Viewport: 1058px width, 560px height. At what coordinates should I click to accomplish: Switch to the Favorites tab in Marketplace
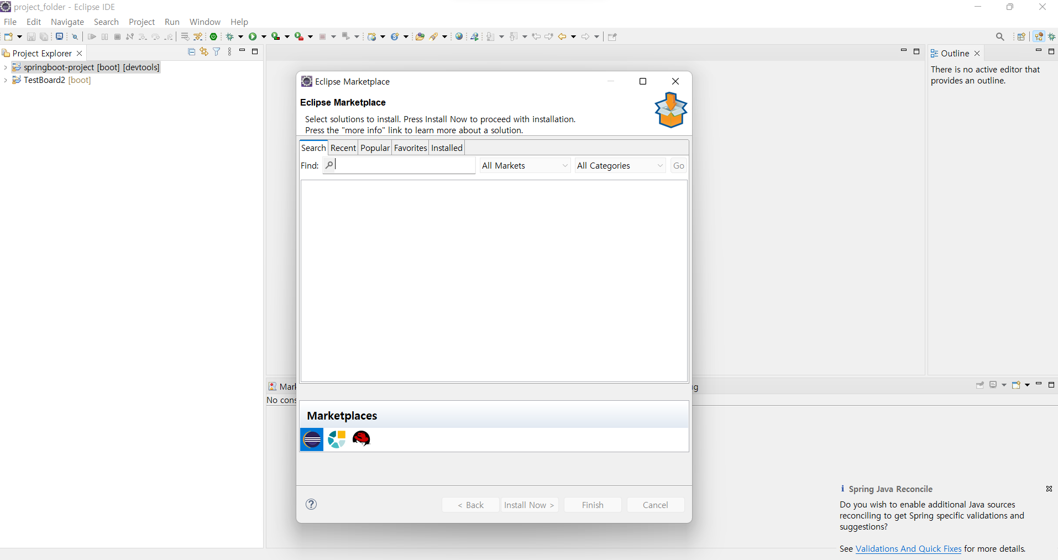410,148
